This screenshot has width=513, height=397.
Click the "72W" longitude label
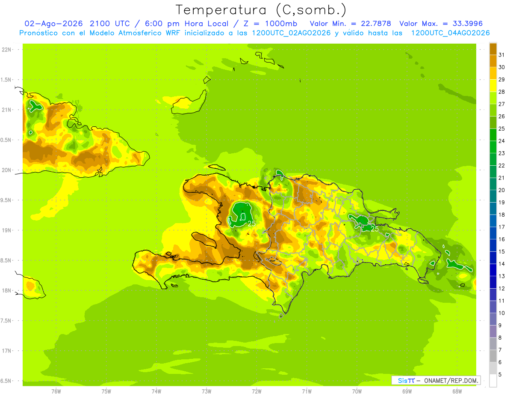coord(256,391)
